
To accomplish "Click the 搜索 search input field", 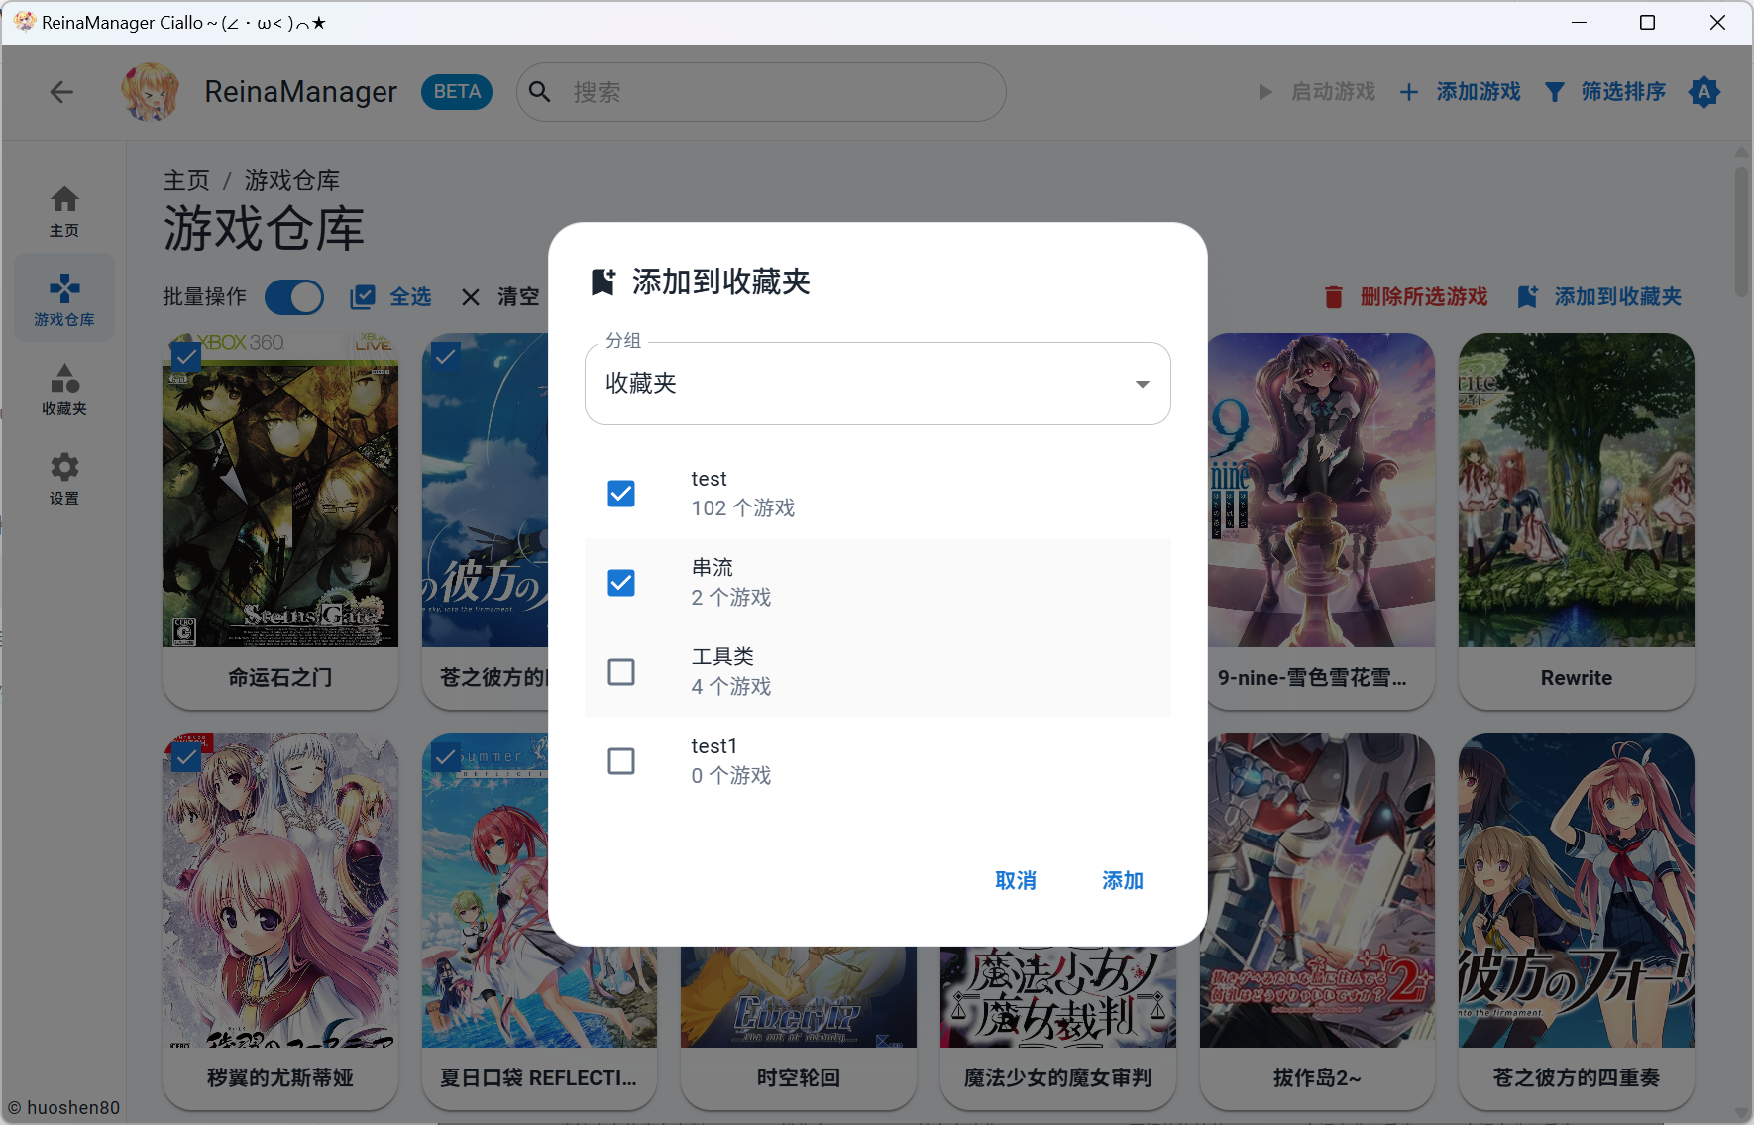I will tap(761, 92).
